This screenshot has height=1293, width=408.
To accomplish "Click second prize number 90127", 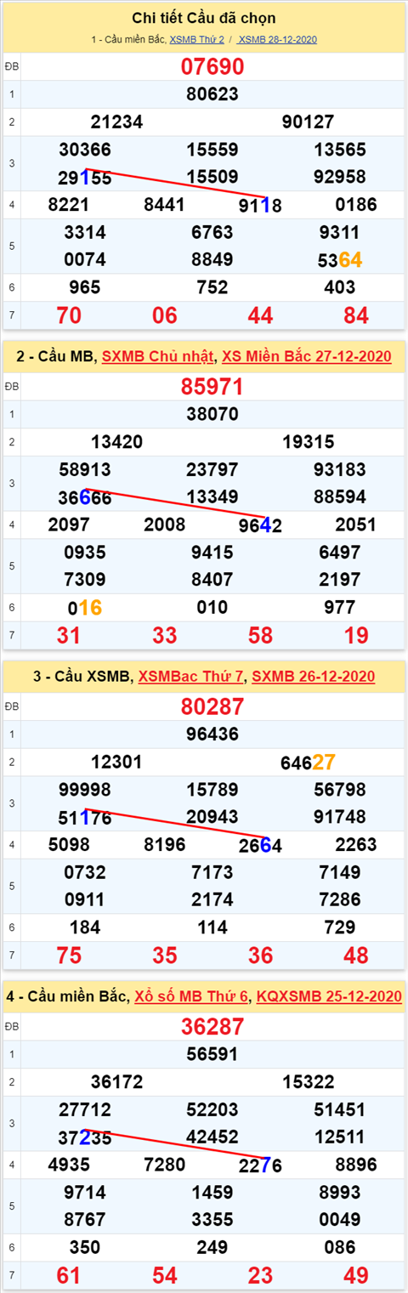I will [x=309, y=122].
